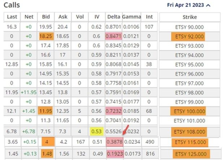The image size is (224, 160).
Task: Click the Ask column header
Action: (x=63, y=17)
